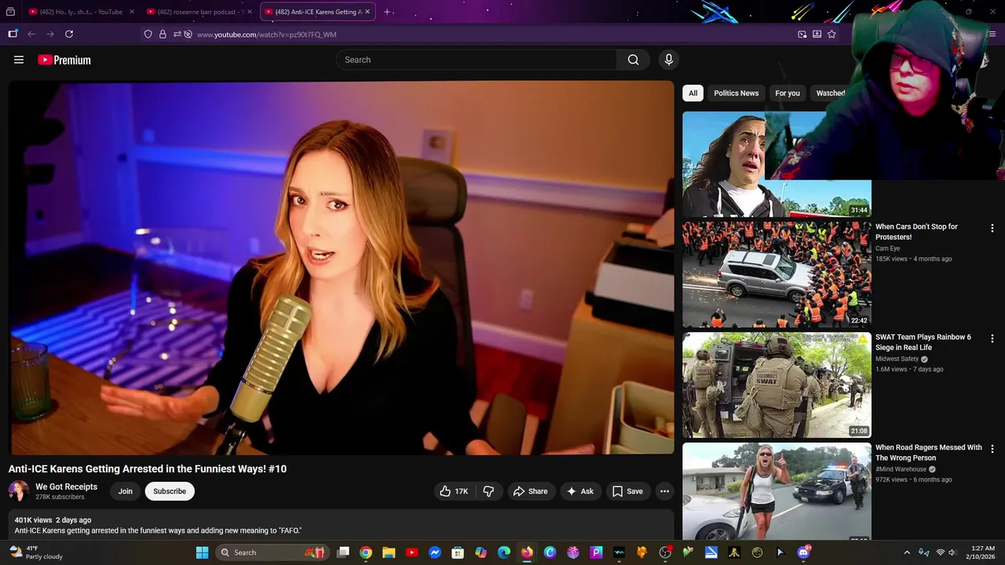Visit #Mind Warehouse channel
Screen dimensions: 1005x565
[901, 469]
